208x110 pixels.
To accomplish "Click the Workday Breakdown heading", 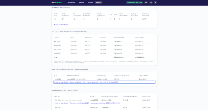I will (x=61, y=8).
